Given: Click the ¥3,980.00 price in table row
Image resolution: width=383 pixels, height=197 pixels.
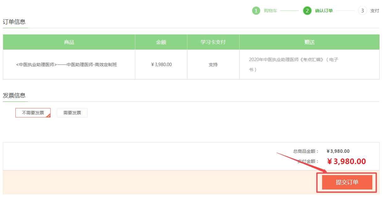Looking at the screenshot, I should [x=161, y=65].
